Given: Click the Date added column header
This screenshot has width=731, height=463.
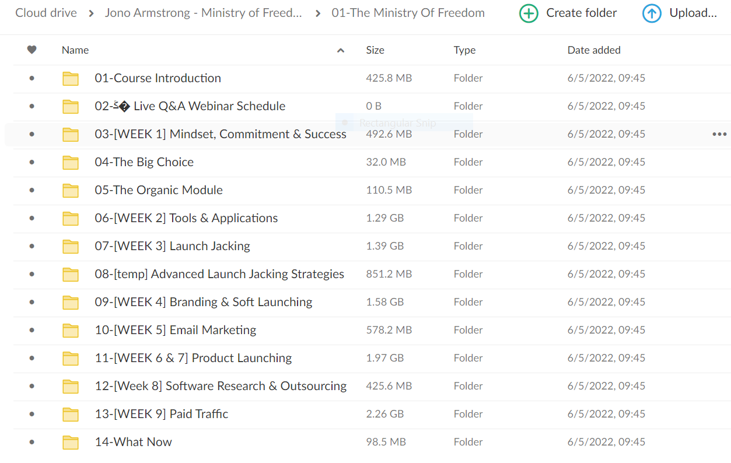Looking at the screenshot, I should [x=594, y=50].
